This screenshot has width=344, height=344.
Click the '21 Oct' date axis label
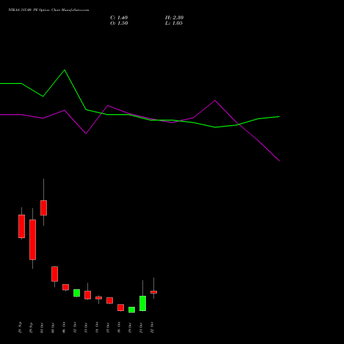click(141, 327)
